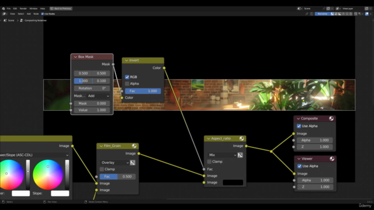The width and height of the screenshot is (374, 210).
Task: Open the Slope (ASC-CDL) correction formula dropdown
Action: click(x=34, y=155)
